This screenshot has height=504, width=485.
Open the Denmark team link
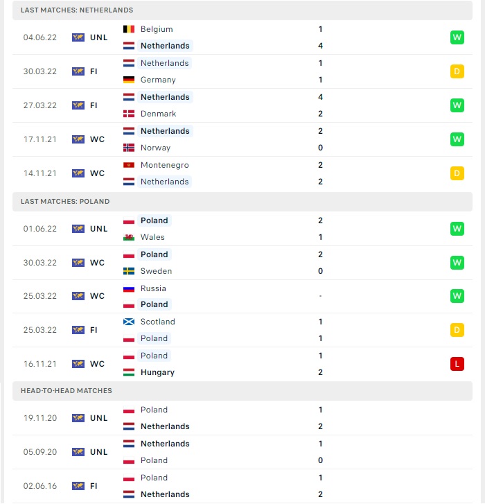coord(159,114)
